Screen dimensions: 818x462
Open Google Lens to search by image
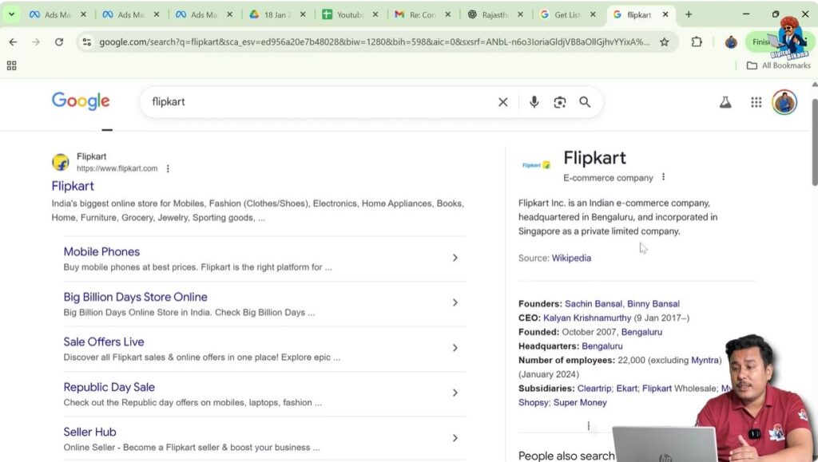tap(559, 102)
